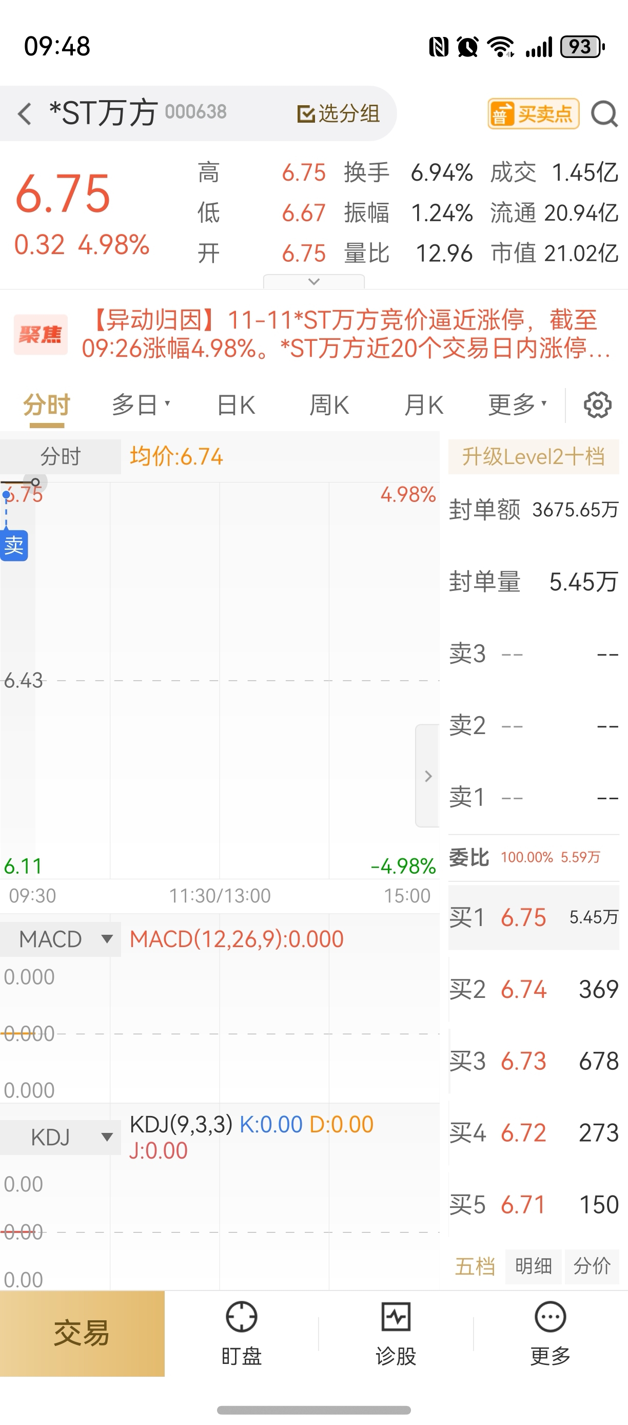Select the 卖1 order row
This screenshot has height=1425, width=628.
(534, 798)
